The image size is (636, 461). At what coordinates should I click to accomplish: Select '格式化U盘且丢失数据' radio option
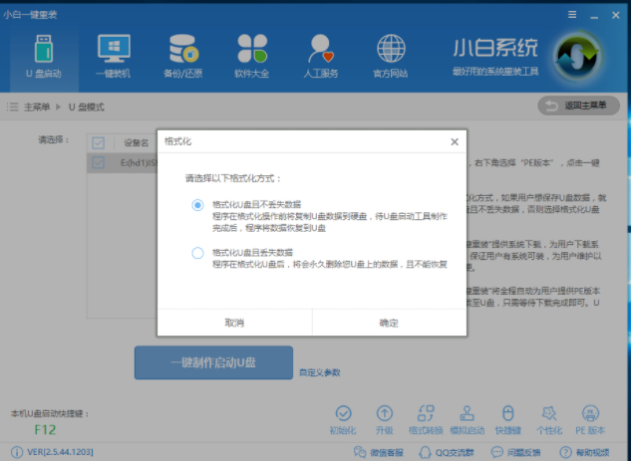(x=197, y=253)
